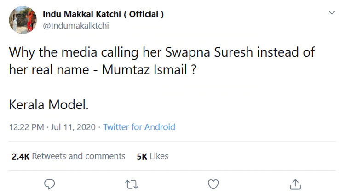Screen dimensions: 345x194
Task: Open the 12:22 PM timestamp
Action: click(x=27, y=127)
